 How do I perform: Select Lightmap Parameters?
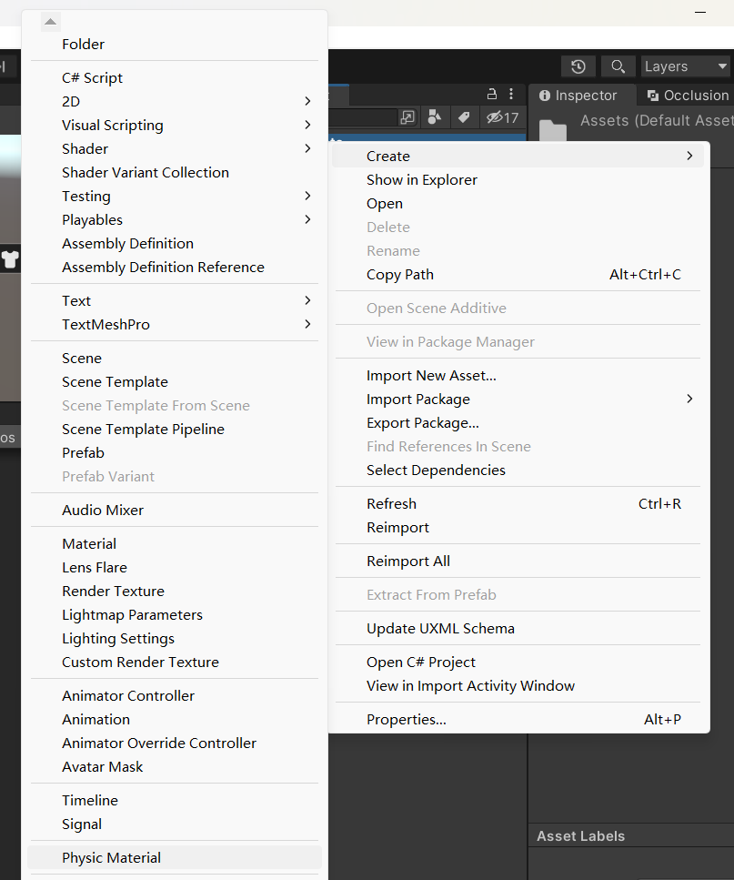(x=175, y=614)
